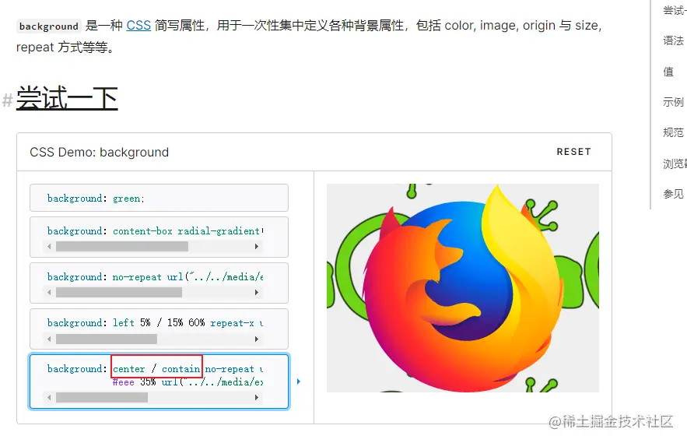
Task: Click right scroll arrow under radial-gradient example
Action: (x=256, y=247)
